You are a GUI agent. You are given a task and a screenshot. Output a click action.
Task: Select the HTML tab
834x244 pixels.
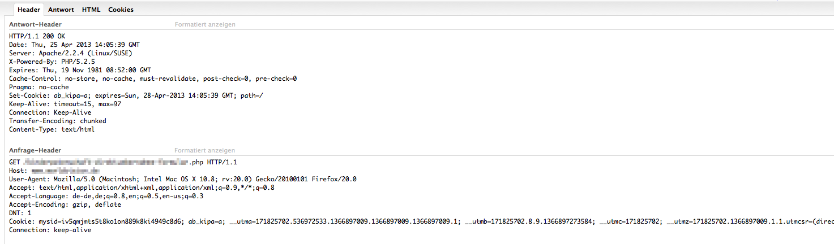[91, 10]
